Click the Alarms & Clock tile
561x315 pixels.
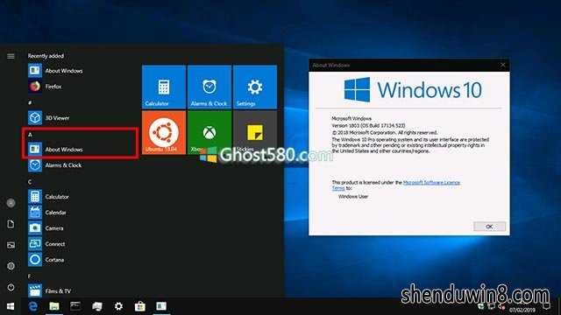(209, 87)
